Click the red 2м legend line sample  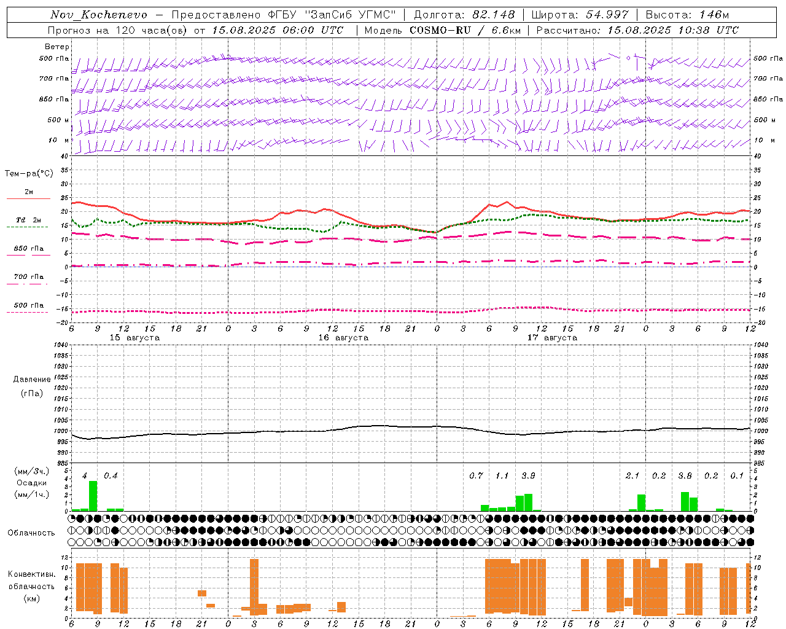click(29, 198)
